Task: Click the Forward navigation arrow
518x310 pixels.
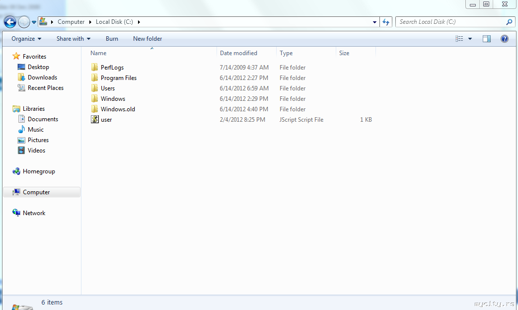Action: (x=24, y=22)
